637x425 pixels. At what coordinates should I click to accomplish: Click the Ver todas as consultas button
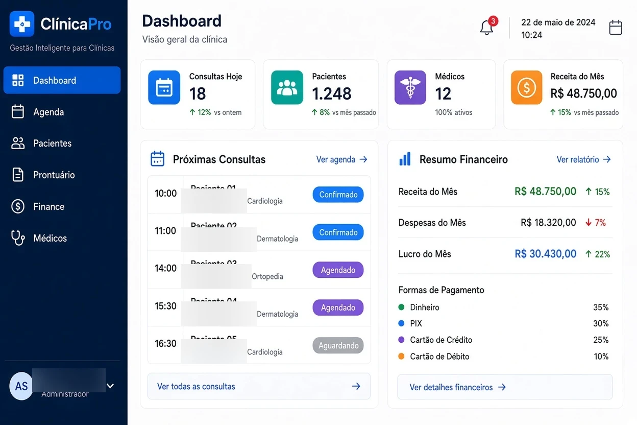pos(259,386)
